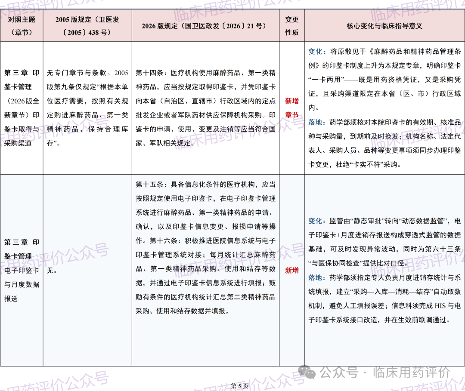Click the paragraph starting '第十四条：医疗机构使用麻醉药品'

tap(205, 108)
